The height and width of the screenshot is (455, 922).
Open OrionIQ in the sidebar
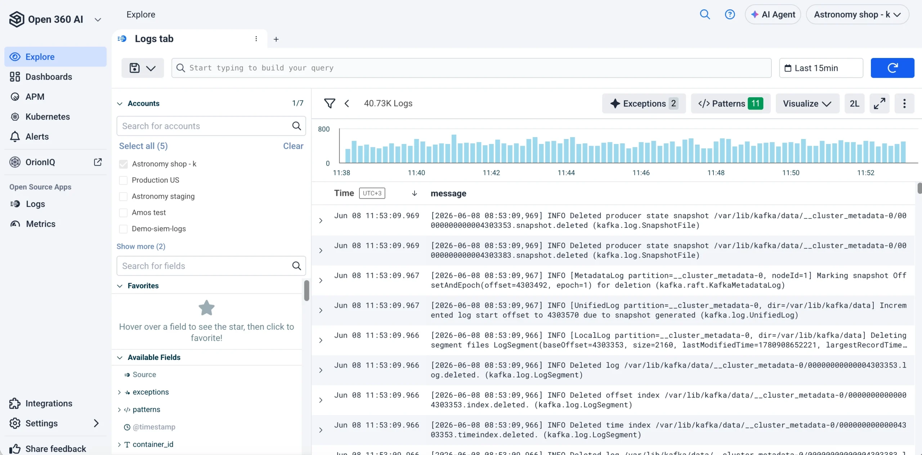click(x=40, y=162)
